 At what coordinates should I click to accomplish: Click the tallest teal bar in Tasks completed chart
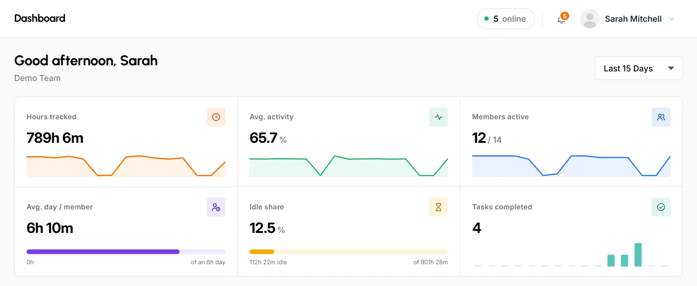pyautogui.click(x=638, y=255)
